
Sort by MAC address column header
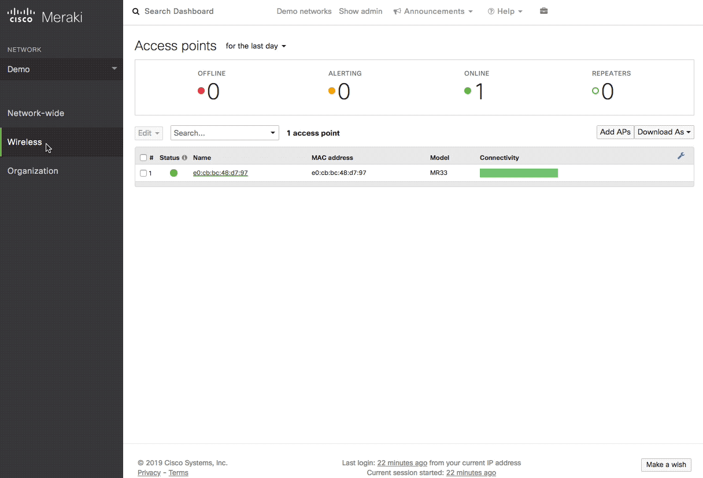point(332,158)
